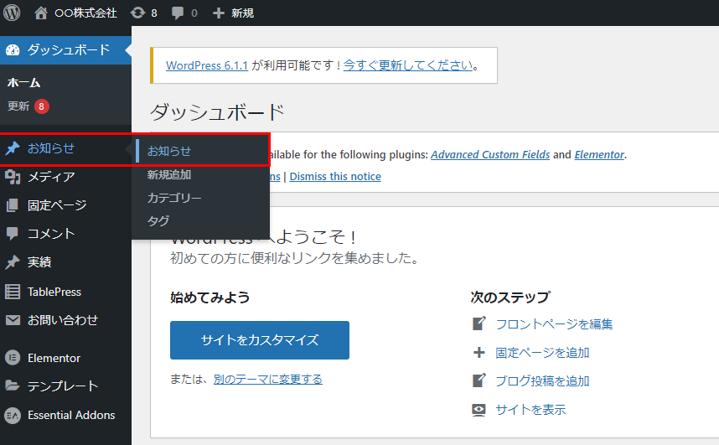This screenshot has height=445, width=719.
Task: Click the 固定ページ icon in sidebar
Action: click(x=13, y=205)
